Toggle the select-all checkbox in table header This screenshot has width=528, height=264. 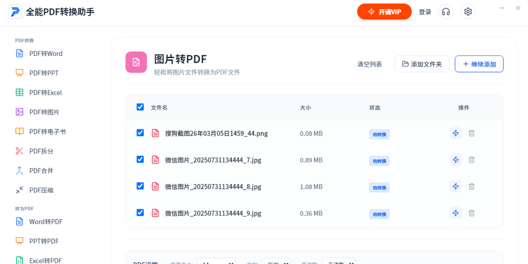[140, 107]
